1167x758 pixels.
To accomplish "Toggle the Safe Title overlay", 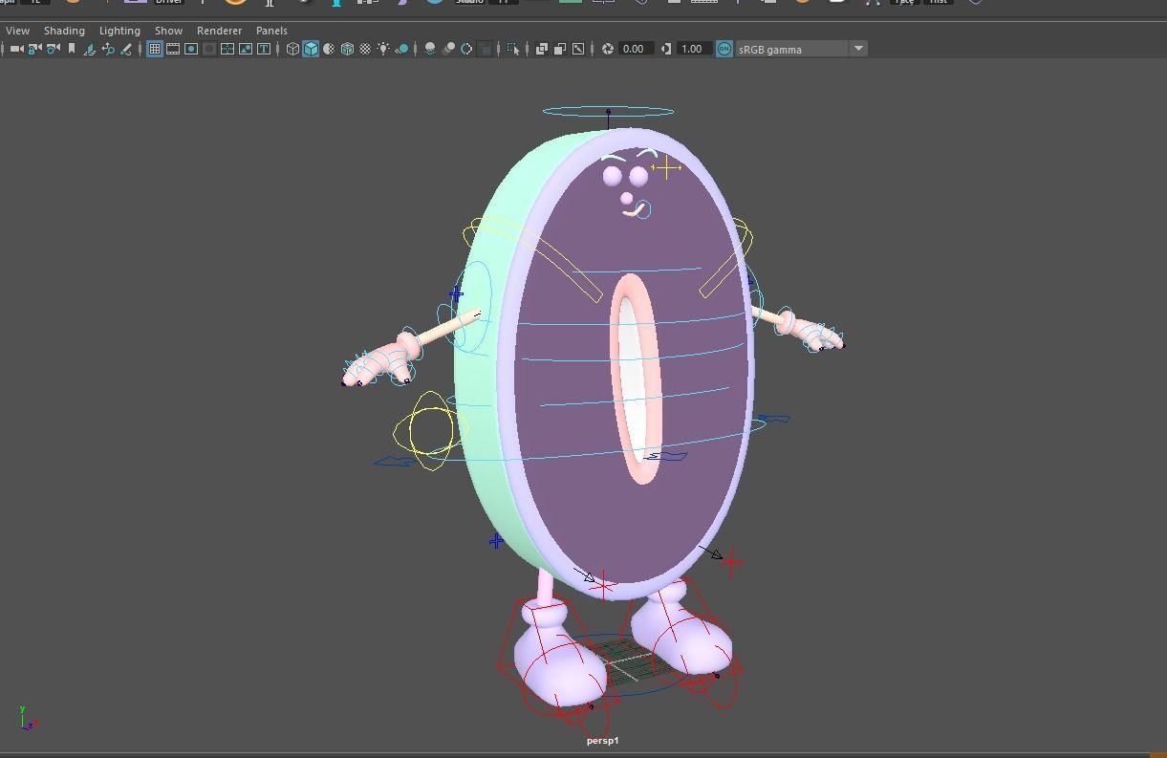I will pos(264,49).
